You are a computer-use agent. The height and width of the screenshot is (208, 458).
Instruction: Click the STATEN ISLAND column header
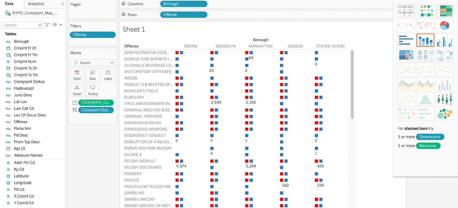(x=330, y=46)
